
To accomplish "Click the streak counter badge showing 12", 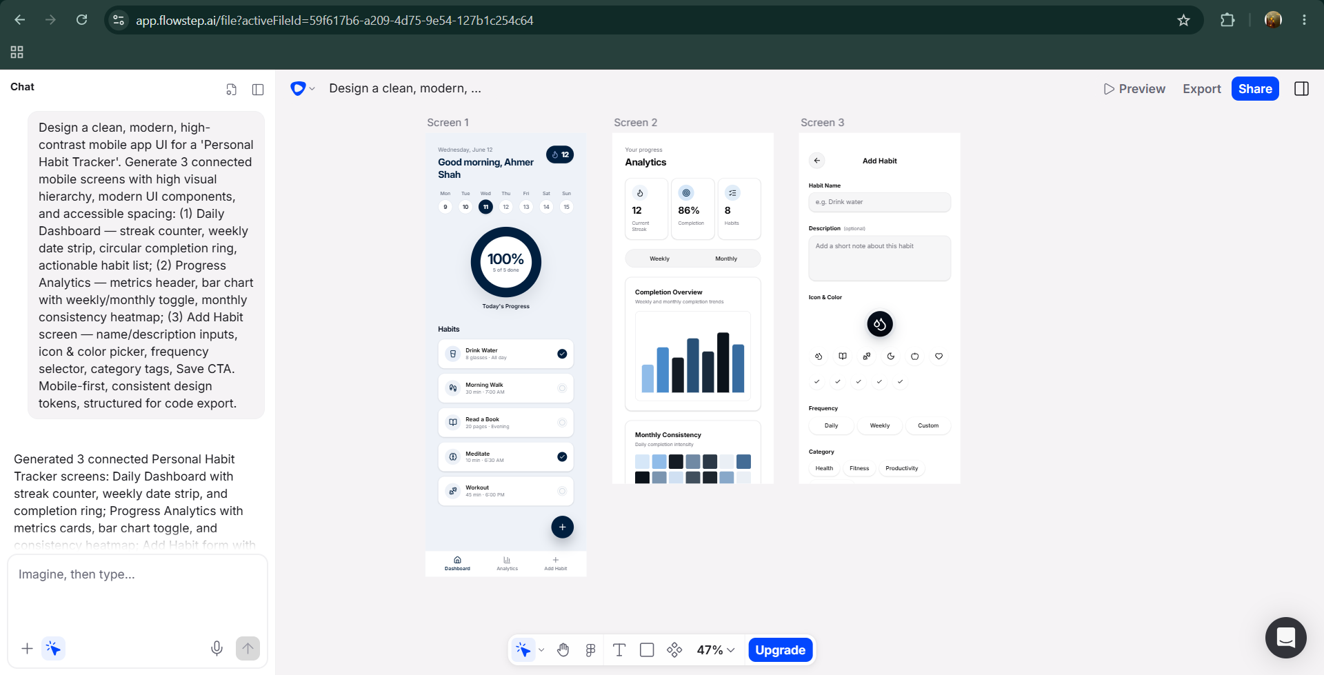I will coord(560,154).
